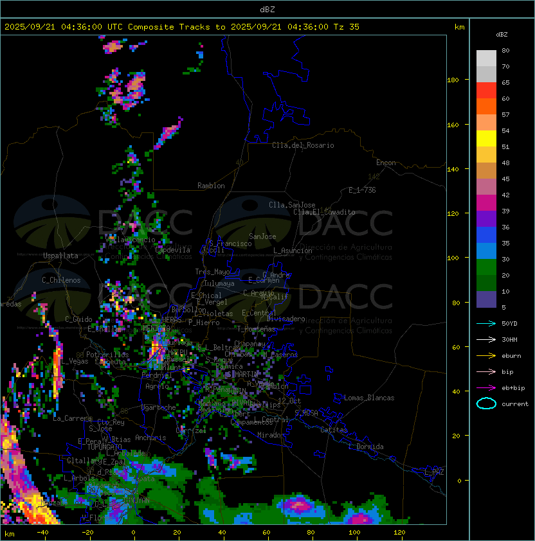Click the 'Divisadero' map label
This screenshot has height=541, width=535.
[286, 319]
